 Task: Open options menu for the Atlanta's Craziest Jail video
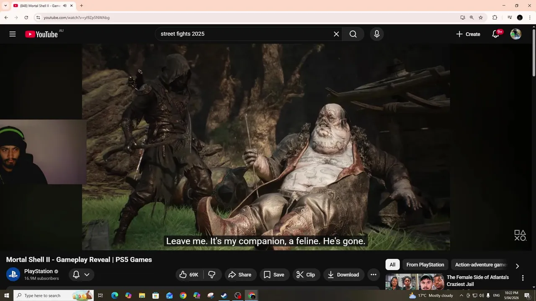click(x=523, y=278)
